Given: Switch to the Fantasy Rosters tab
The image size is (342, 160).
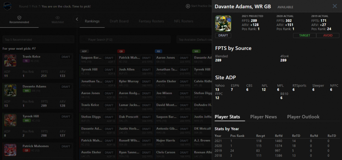Looking at the screenshot, I should click(x=151, y=21).
